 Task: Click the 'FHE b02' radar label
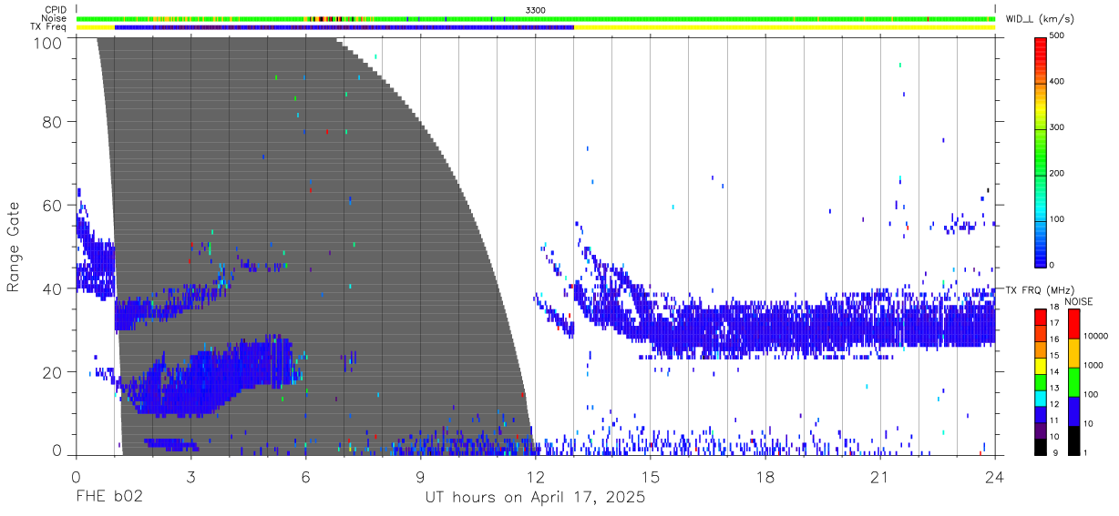(x=108, y=498)
